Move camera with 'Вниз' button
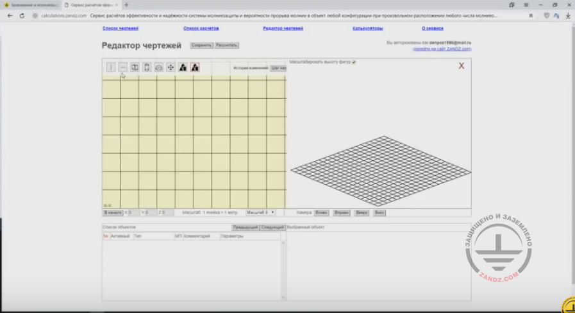Viewport: 575px width, 313px height. pyautogui.click(x=379, y=212)
